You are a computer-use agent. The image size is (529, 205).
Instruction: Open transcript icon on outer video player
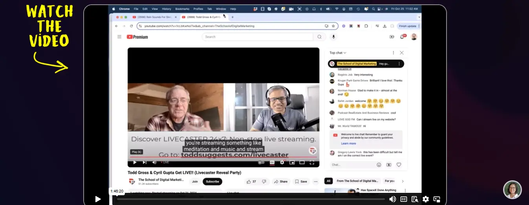414,199
